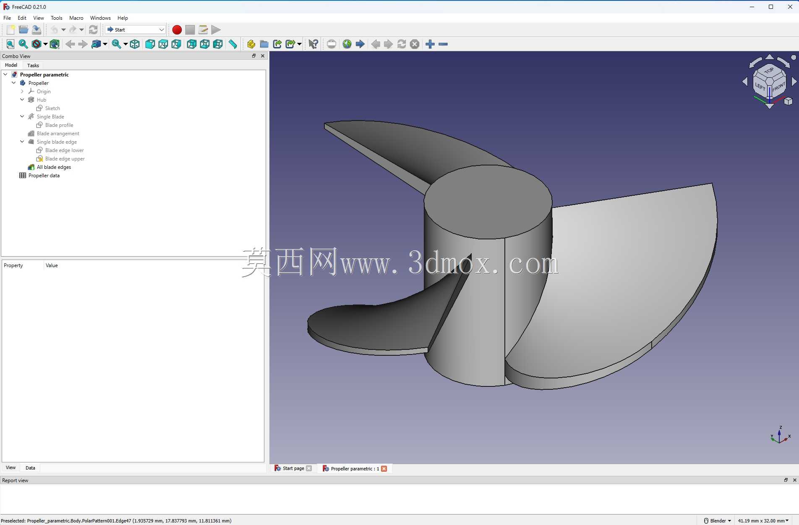Click FRONT face on navigation cube

coord(779,88)
